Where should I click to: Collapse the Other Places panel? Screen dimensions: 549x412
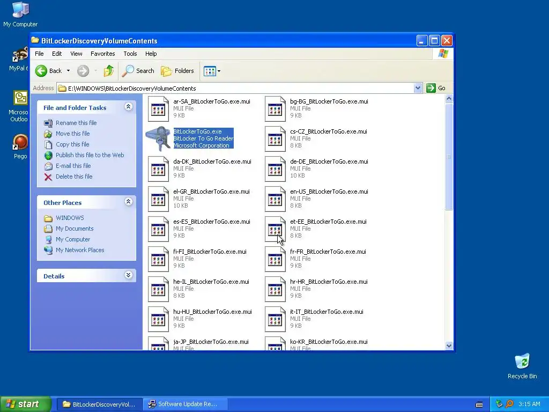[x=129, y=202]
